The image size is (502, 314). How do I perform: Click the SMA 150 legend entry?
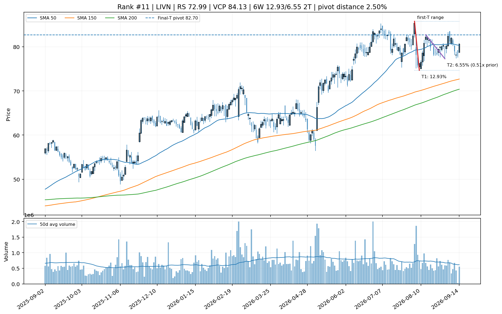[81, 18]
